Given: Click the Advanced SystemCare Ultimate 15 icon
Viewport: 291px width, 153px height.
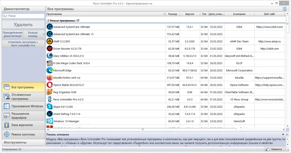Looking at the screenshot, I should (49, 34).
